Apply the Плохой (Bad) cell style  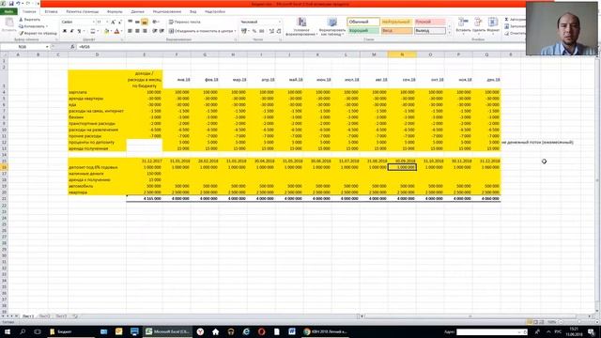tap(430, 23)
